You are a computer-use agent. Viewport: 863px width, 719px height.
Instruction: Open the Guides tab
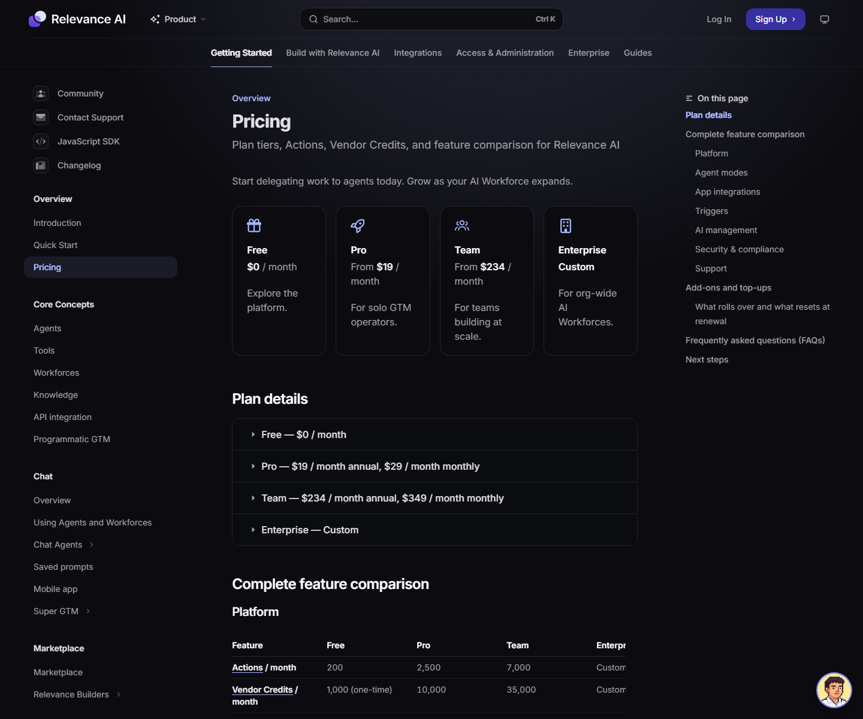[x=638, y=53]
